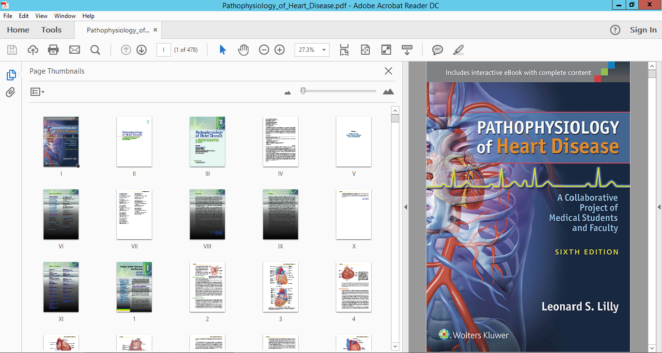Select chapter page thumbnail 1
662x353 pixels.
(x=134, y=287)
